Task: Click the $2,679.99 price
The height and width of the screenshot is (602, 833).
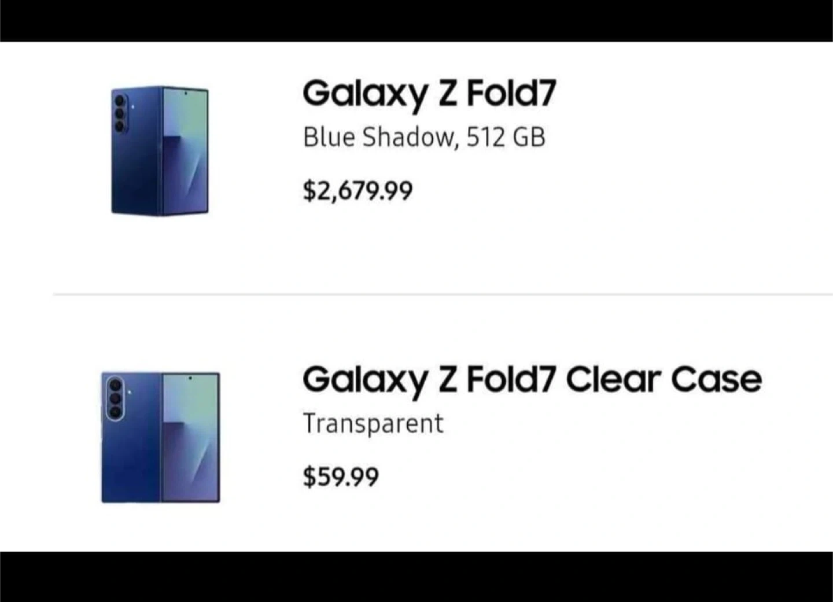Action: pyautogui.click(x=357, y=191)
